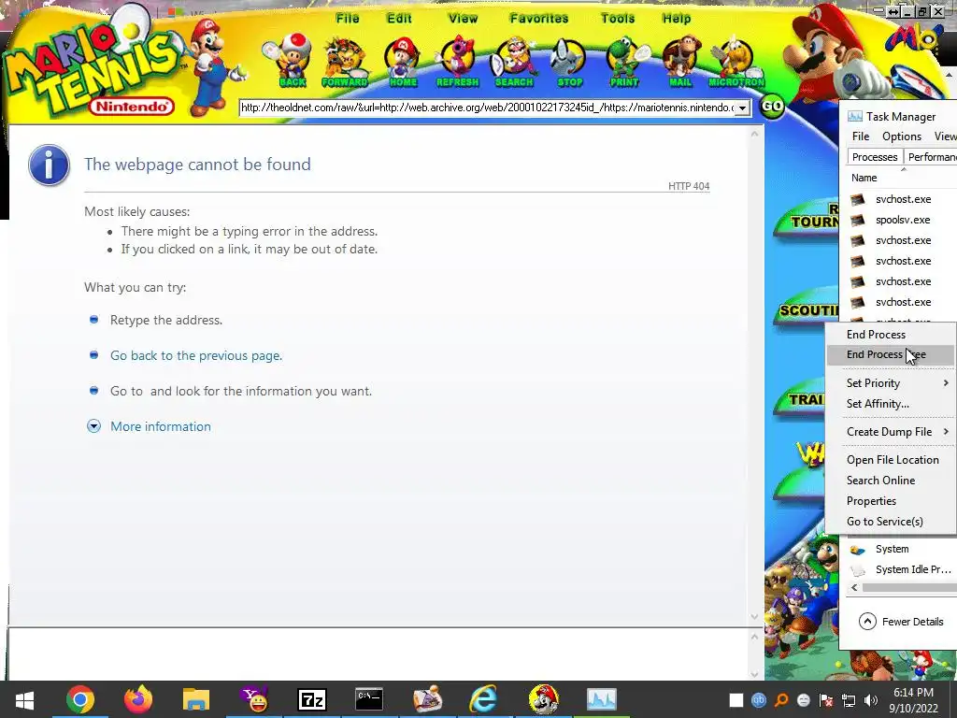Open the volume speaker tray icon
Image resolution: width=957 pixels, height=718 pixels.
(x=871, y=700)
